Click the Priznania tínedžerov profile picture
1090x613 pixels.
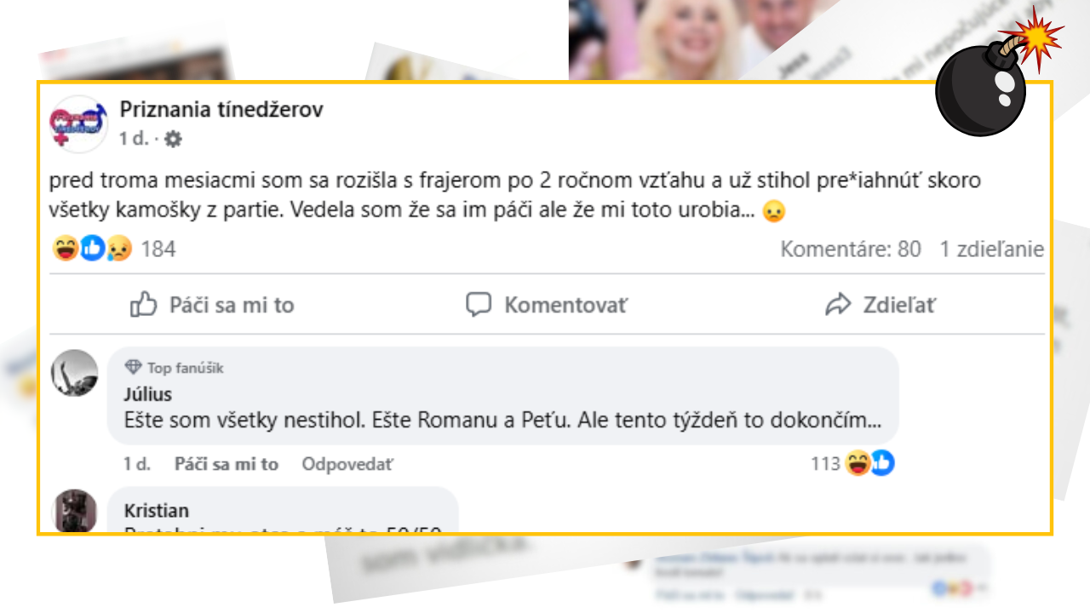pos(79,123)
